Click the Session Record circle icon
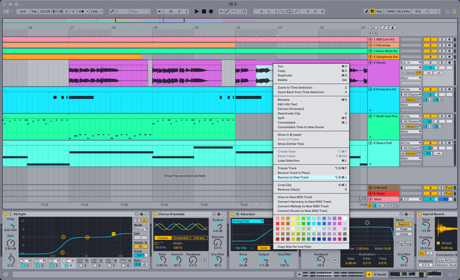This screenshot has width=460, height=280. tap(244, 12)
